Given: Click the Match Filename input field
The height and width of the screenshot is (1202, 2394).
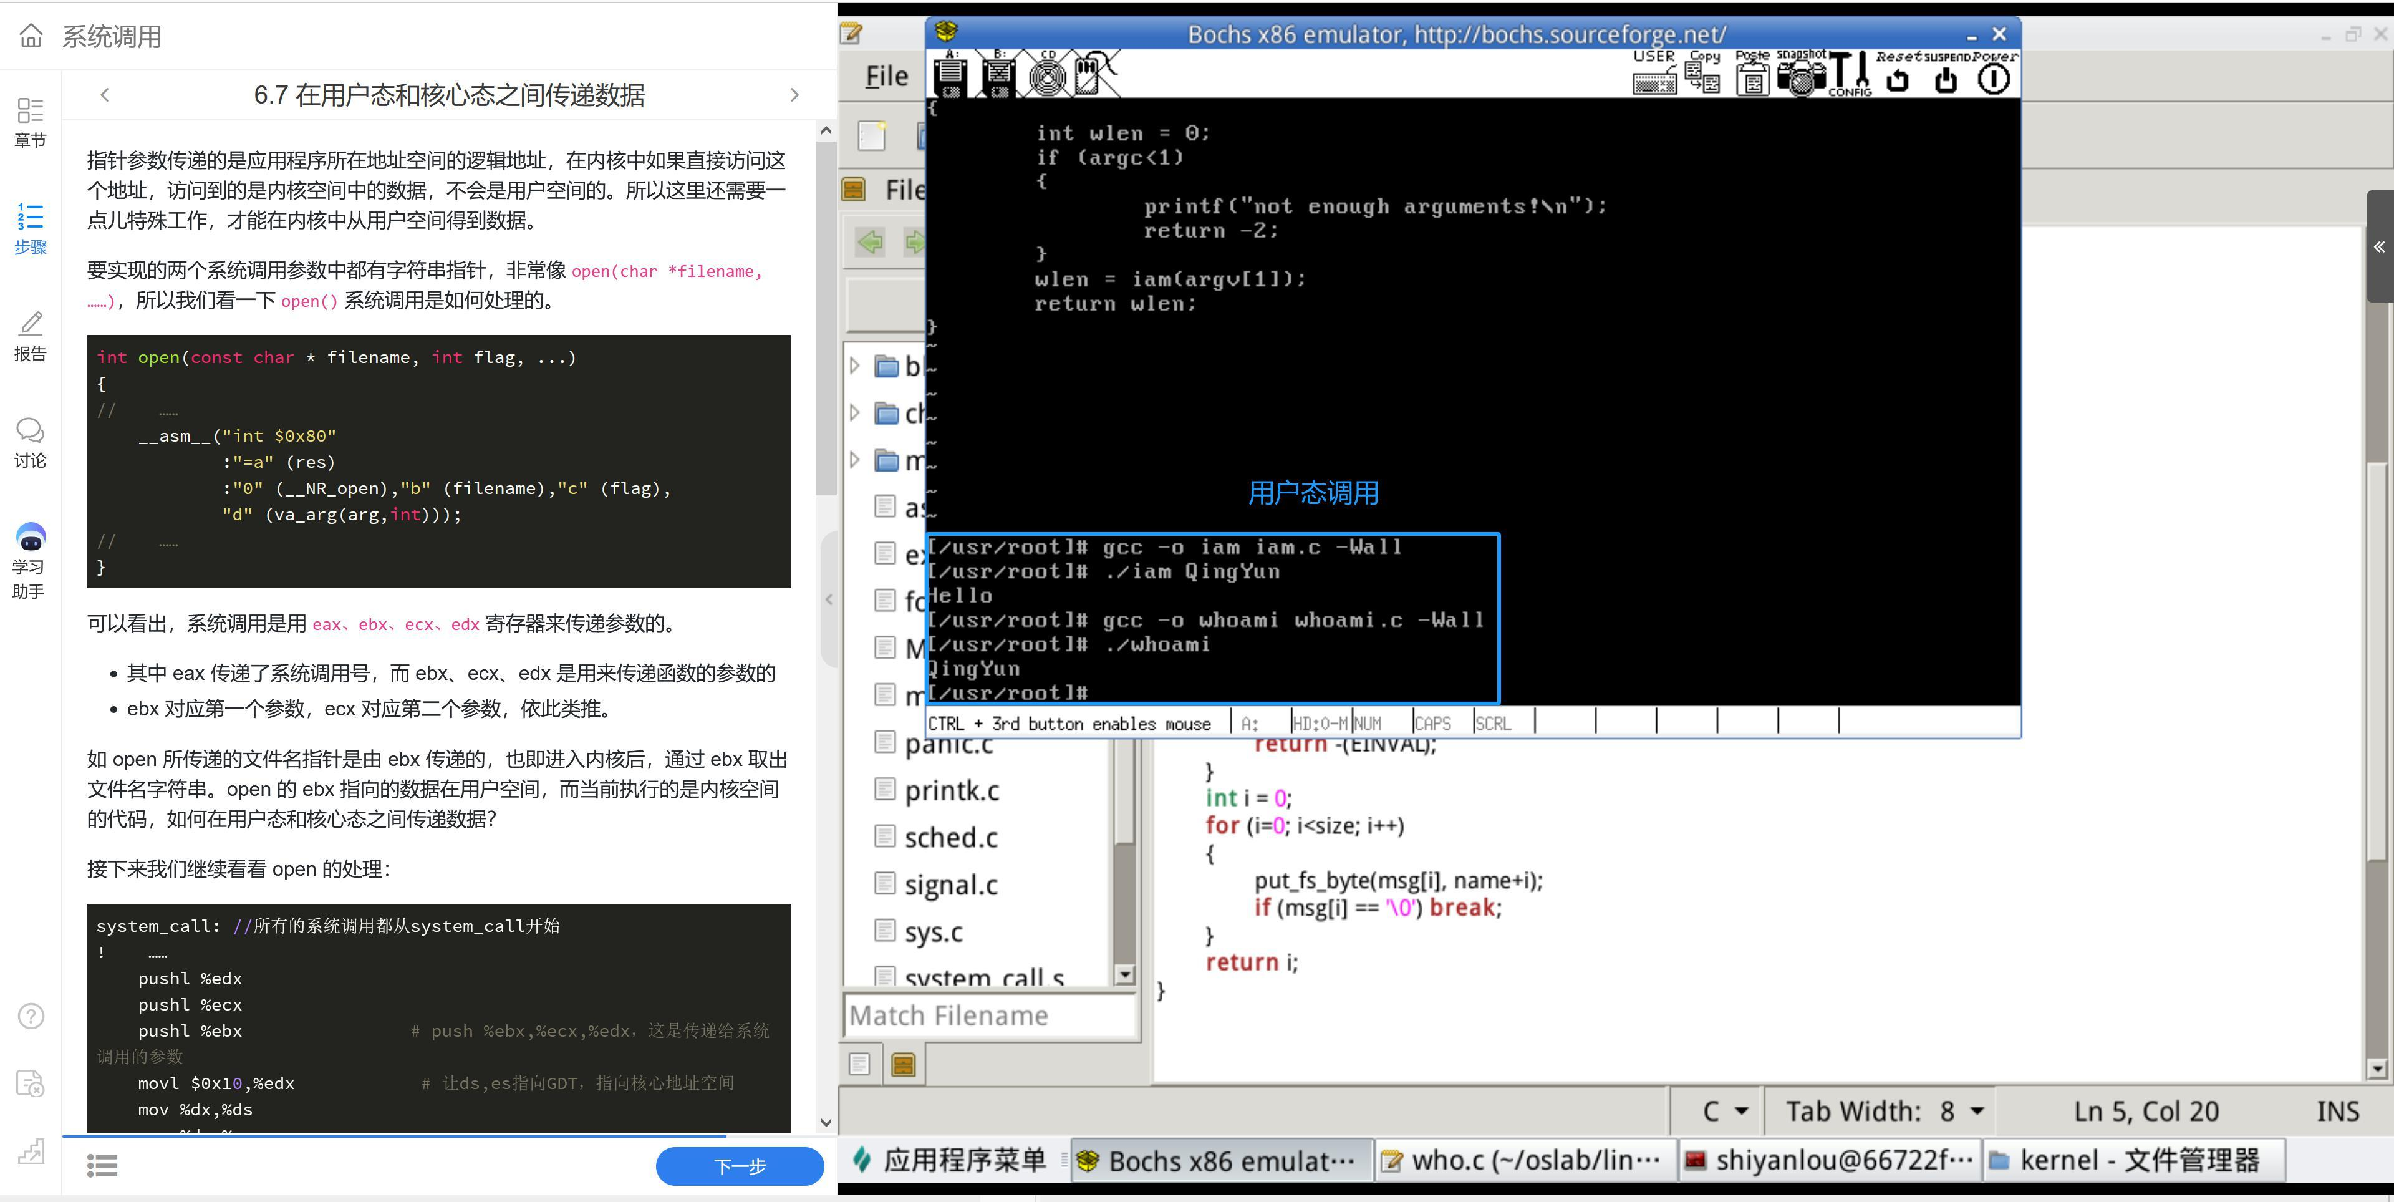Looking at the screenshot, I should [990, 1015].
